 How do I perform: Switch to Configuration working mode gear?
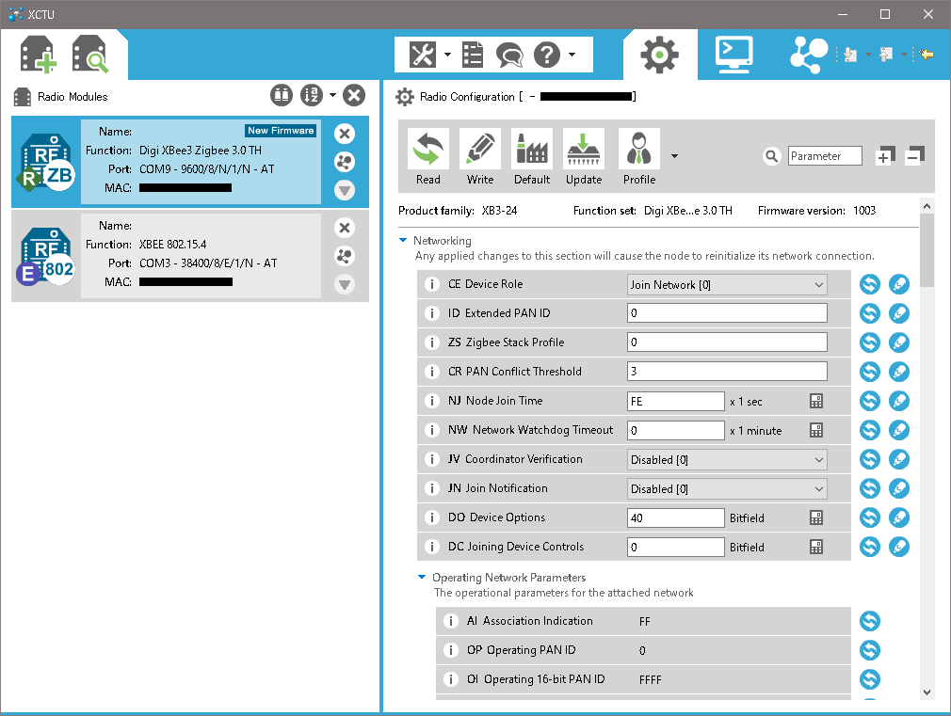point(659,55)
